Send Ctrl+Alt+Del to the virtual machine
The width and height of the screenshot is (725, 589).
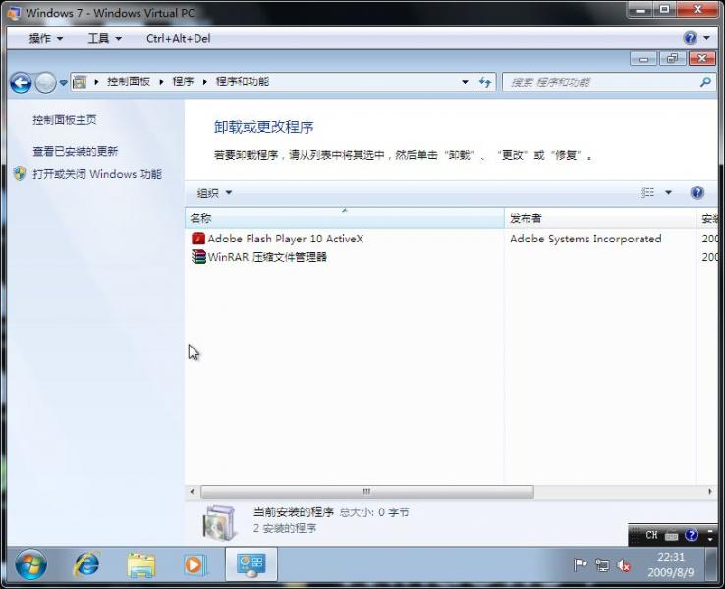point(178,39)
